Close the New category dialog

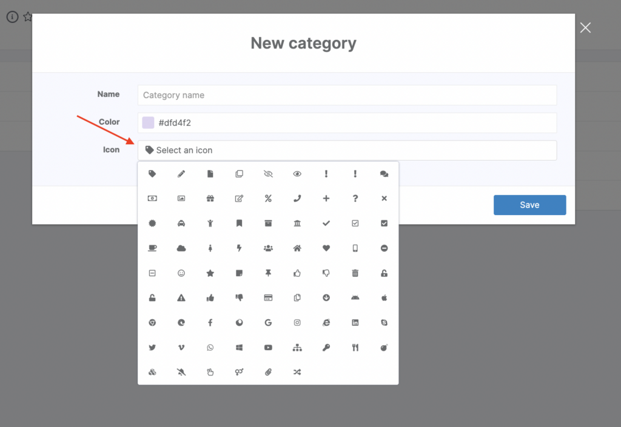point(585,28)
